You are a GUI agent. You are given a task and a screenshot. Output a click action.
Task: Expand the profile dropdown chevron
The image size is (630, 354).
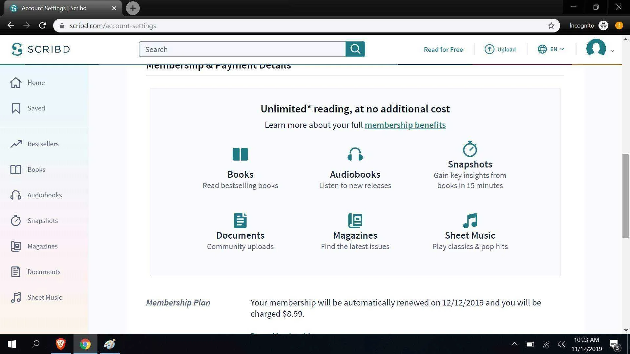tap(612, 51)
